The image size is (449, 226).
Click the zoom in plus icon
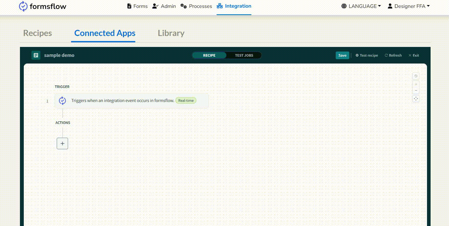(416, 84)
